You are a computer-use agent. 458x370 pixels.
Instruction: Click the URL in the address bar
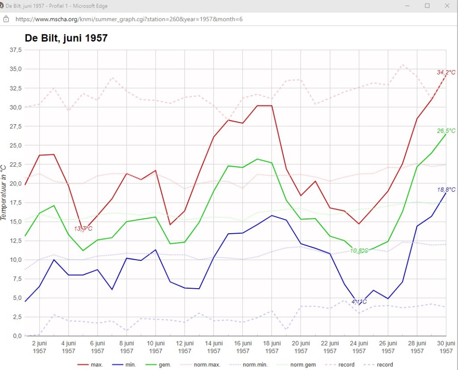pyautogui.click(x=129, y=19)
